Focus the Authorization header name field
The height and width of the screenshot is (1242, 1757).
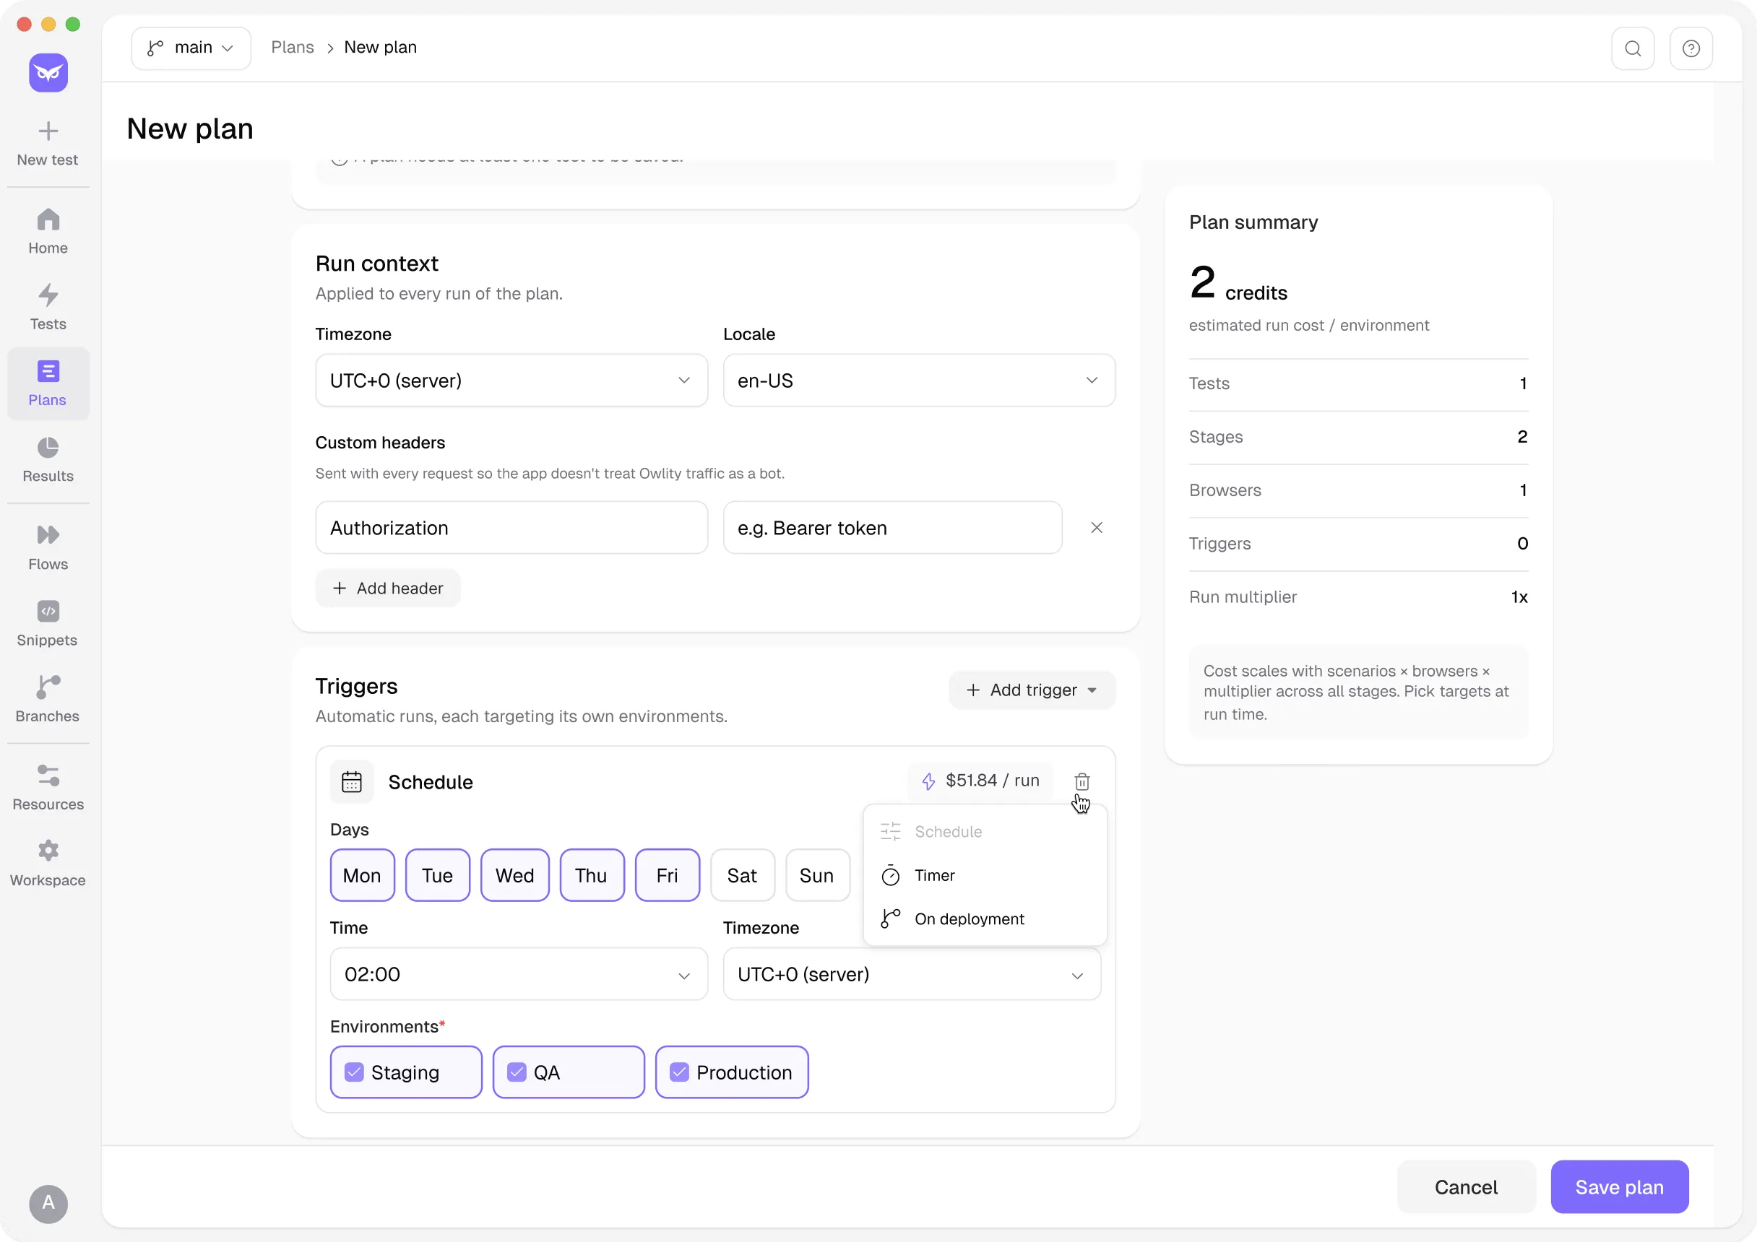click(511, 528)
